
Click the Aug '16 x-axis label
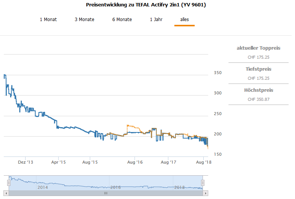(135, 162)
